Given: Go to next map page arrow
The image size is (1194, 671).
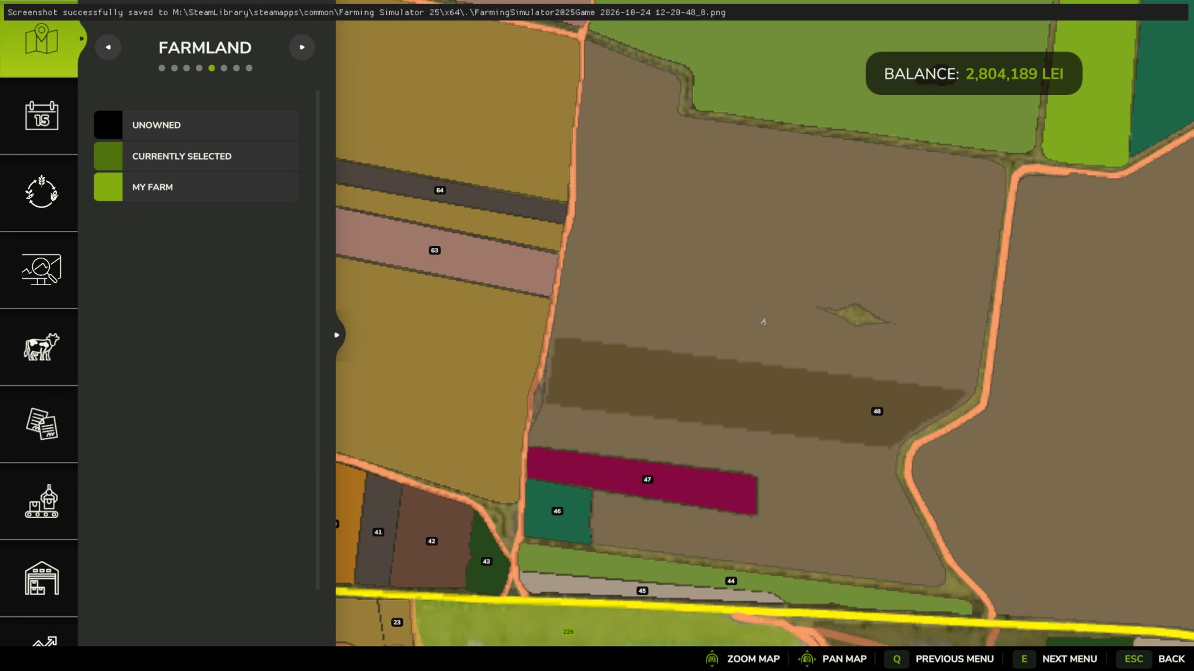Looking at the screenshot, I should 302,47.
